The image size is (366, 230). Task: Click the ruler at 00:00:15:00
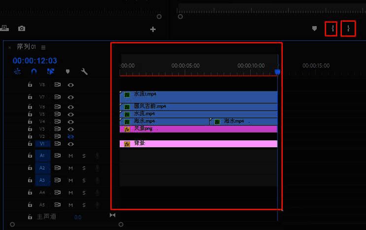(x=316, y=66)
